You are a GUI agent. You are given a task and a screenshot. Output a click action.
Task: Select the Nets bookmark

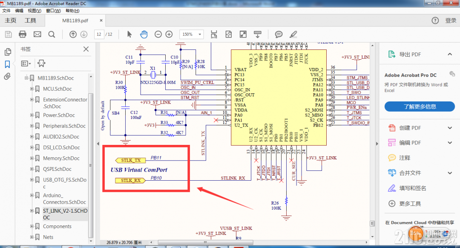(x=48, y=237)
